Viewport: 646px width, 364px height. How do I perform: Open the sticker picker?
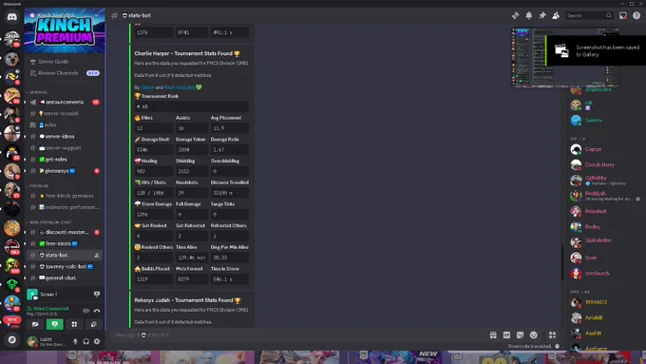point(520,335)
